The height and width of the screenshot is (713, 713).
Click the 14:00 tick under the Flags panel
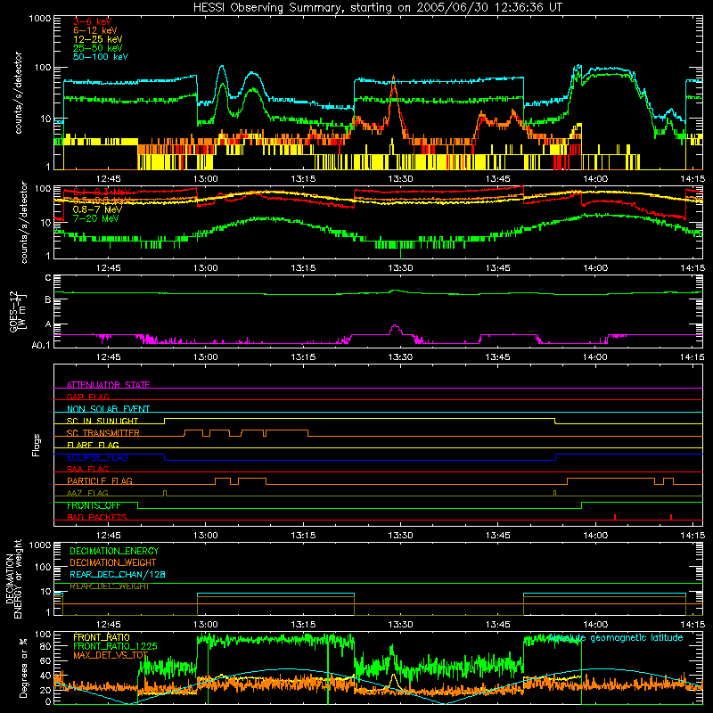(x=595, y=536)
